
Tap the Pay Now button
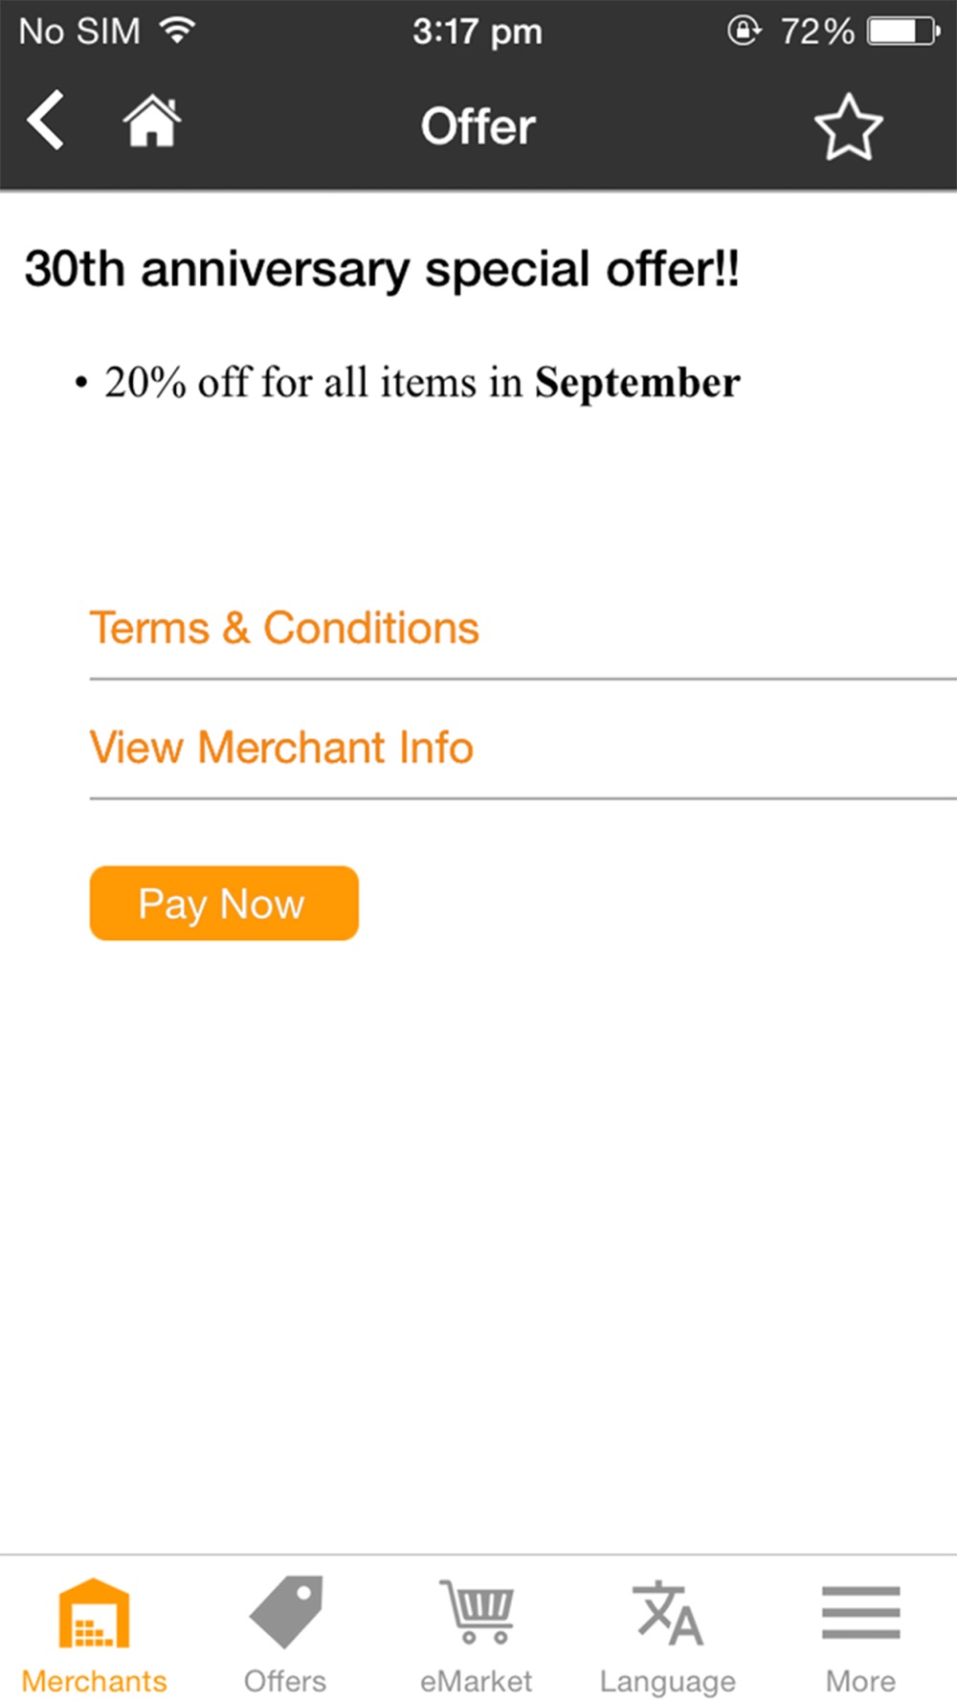coord(224,903)
